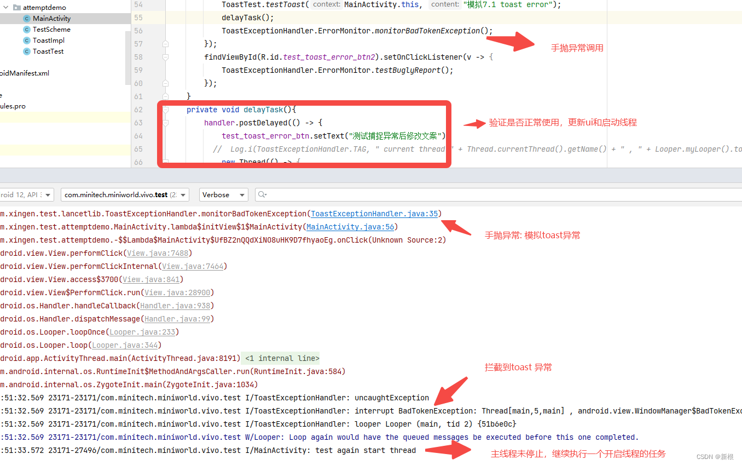Screen dimensions: 742x465
Task: Click test_toast_error_btn2 identifier on line 58
Action: coord(330,57)
